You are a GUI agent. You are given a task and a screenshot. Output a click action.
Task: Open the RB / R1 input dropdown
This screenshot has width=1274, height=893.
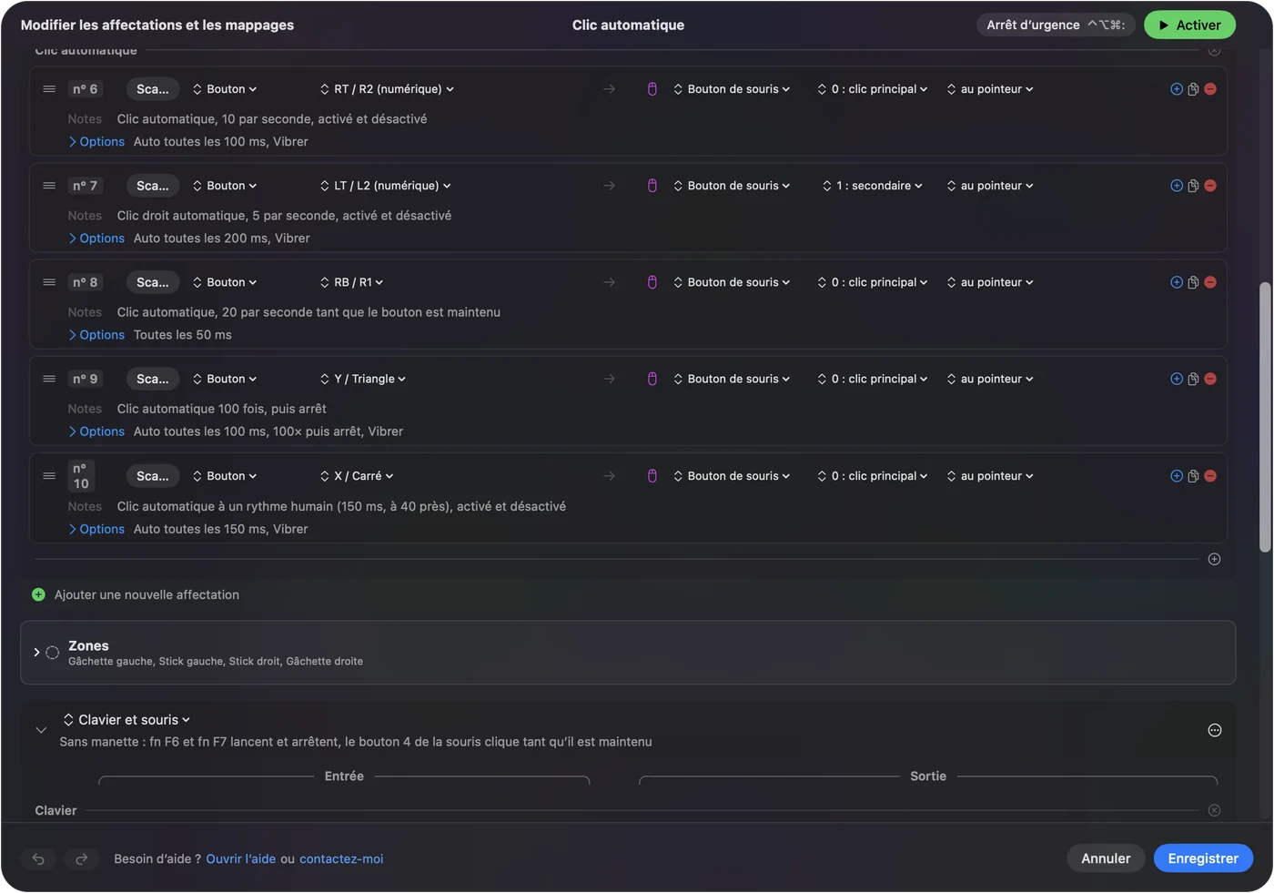pyautogui.click(x=351, y=282)
